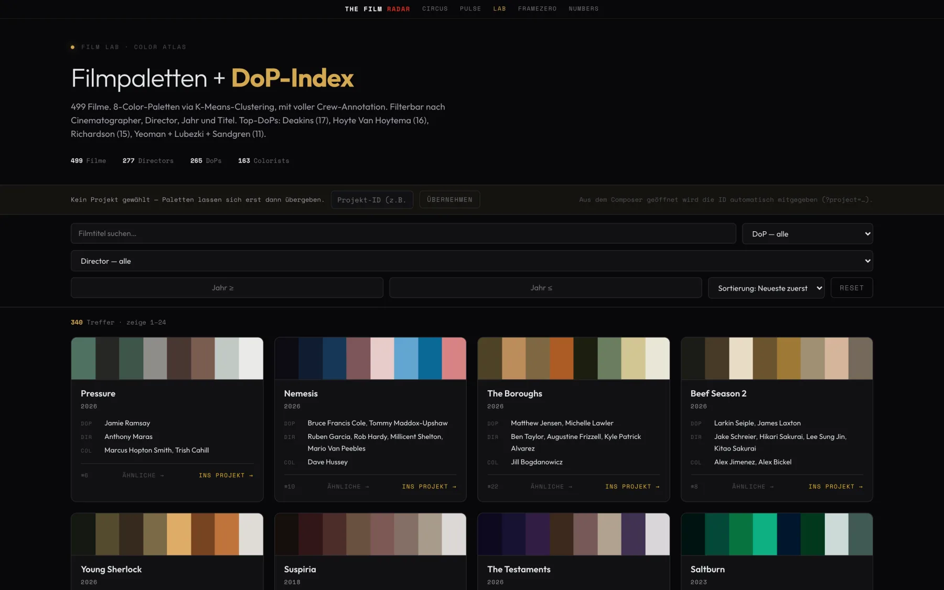Open The Boroughs film title
The height and width of the screenshot is (590, 944).
[x=514, y=394]
